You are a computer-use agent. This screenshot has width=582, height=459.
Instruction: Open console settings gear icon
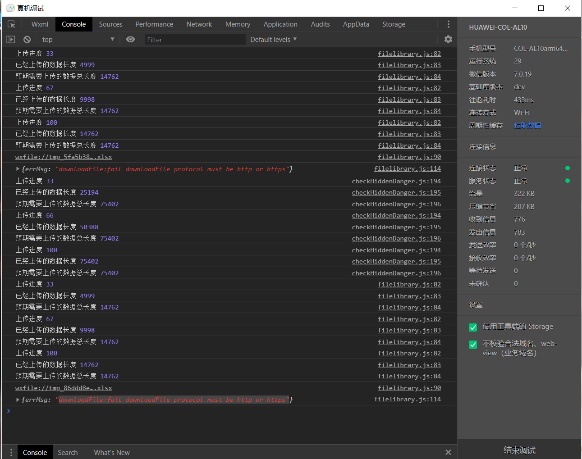pyautogui.click(x=448, y=39)
